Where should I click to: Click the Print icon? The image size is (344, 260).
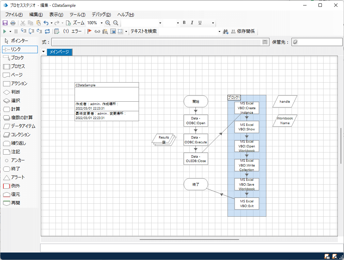click(13, 23)
